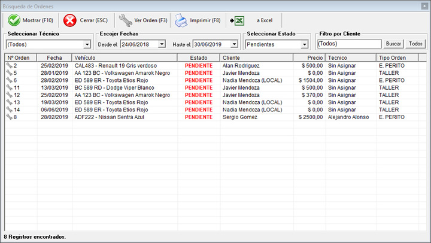The width and height of the screenshot is (431, 243).
Task: Select wrench icon of order 13 row
Action: point(9,102)
